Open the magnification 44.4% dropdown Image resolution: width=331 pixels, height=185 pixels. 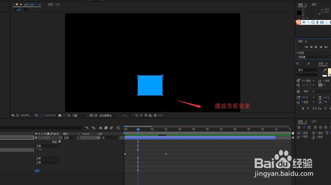27,115
